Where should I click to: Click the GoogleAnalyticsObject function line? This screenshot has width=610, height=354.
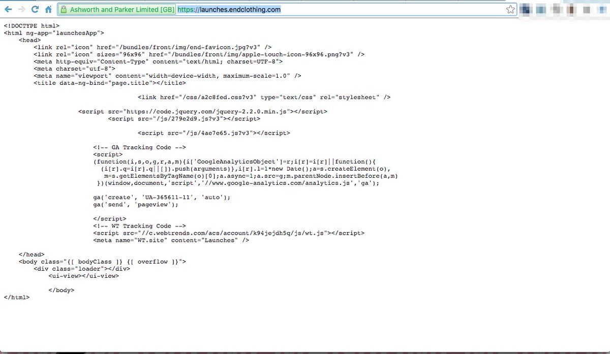(234, 162)
